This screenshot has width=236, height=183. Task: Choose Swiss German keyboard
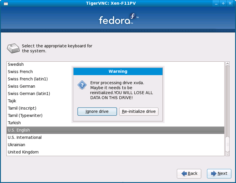point(21,86)
